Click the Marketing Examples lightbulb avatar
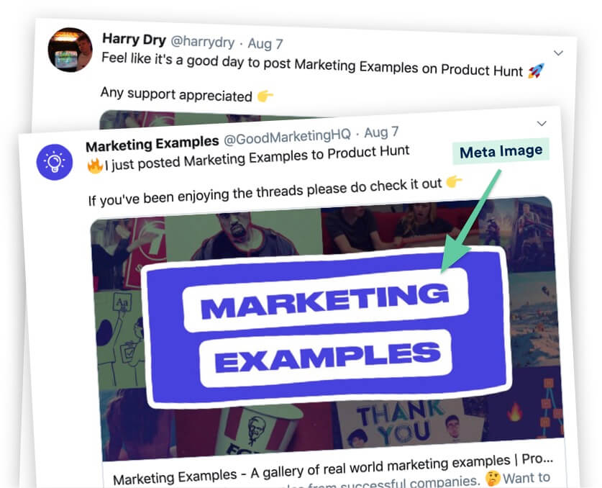This screenshot has width=602, height=488. (55, 162)
